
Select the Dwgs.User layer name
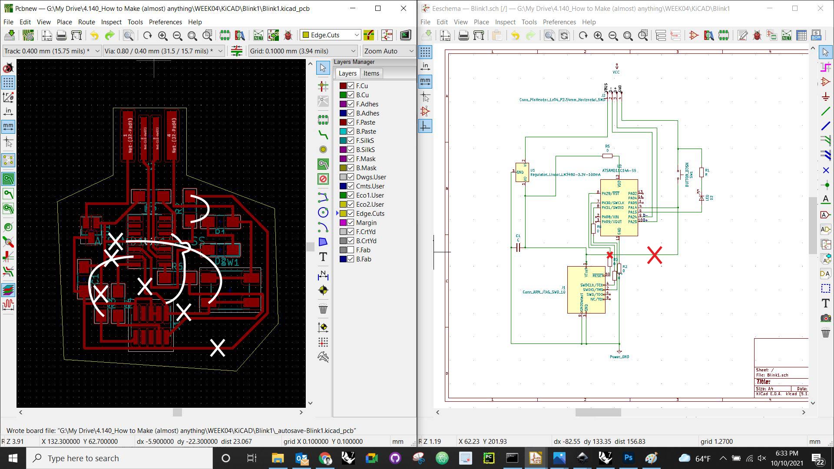click(371, 177)
